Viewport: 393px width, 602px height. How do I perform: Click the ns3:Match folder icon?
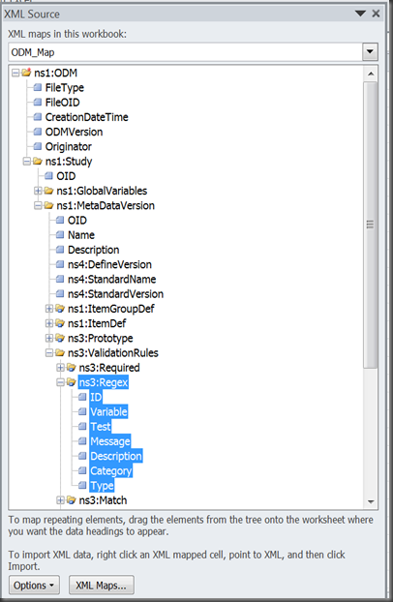pyautogui.click(x=71, y=499)
